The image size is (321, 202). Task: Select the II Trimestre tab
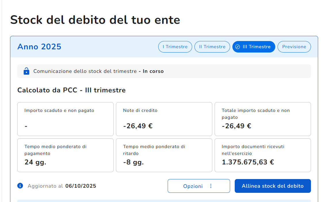click(212, 47)
